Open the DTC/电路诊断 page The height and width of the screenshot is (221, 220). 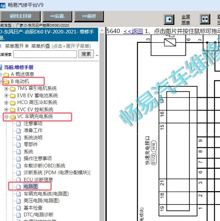(x=38, y=215)
